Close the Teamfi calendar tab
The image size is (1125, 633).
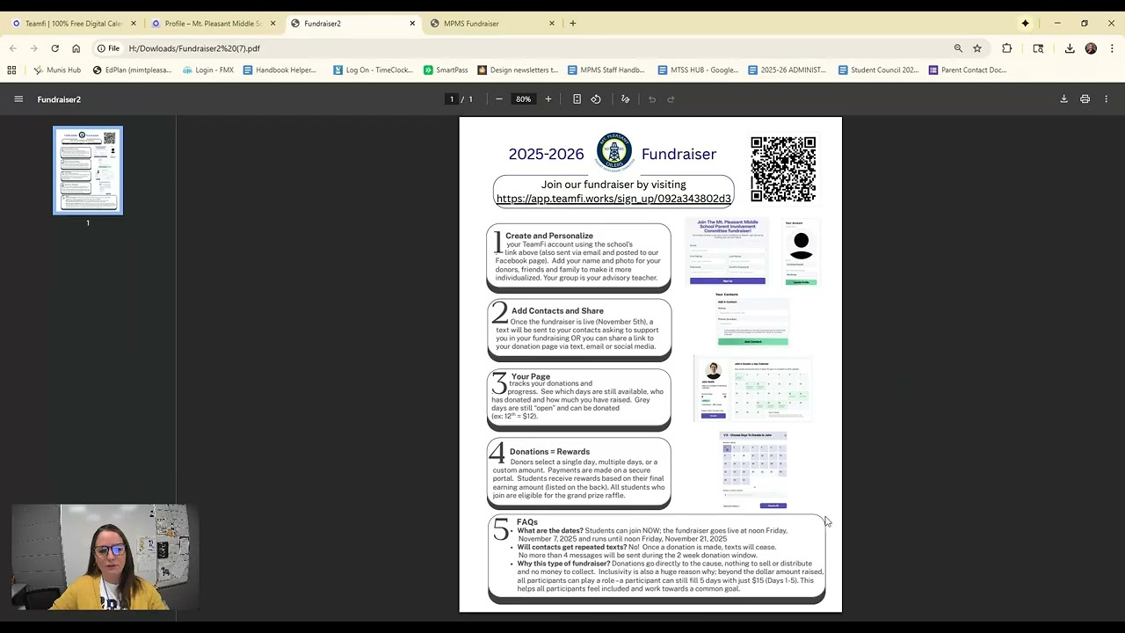[134, 24]
